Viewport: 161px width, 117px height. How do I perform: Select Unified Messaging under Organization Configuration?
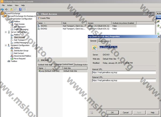pyautogui.click(x=21, y=29)
